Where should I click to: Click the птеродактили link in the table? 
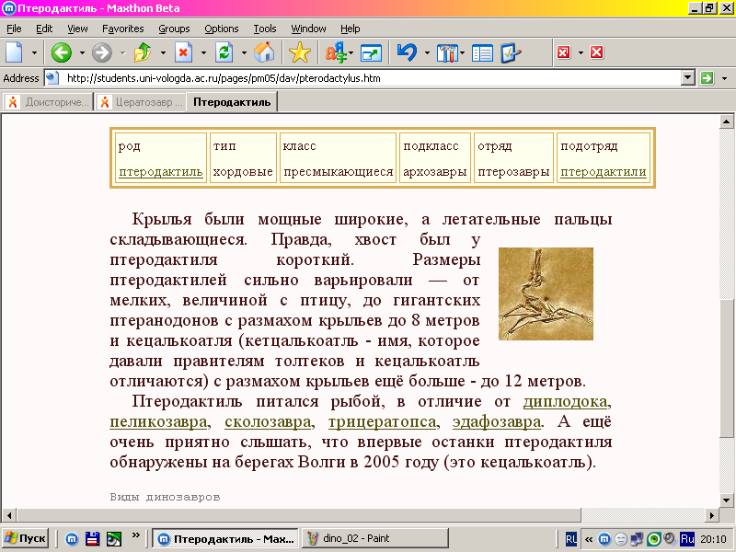tap(603, 172)
